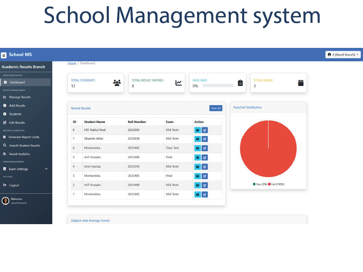Click the Total Exams calendar icon
Screen dimensions: 363x272
pyautogui.click(x=301, y=83)
